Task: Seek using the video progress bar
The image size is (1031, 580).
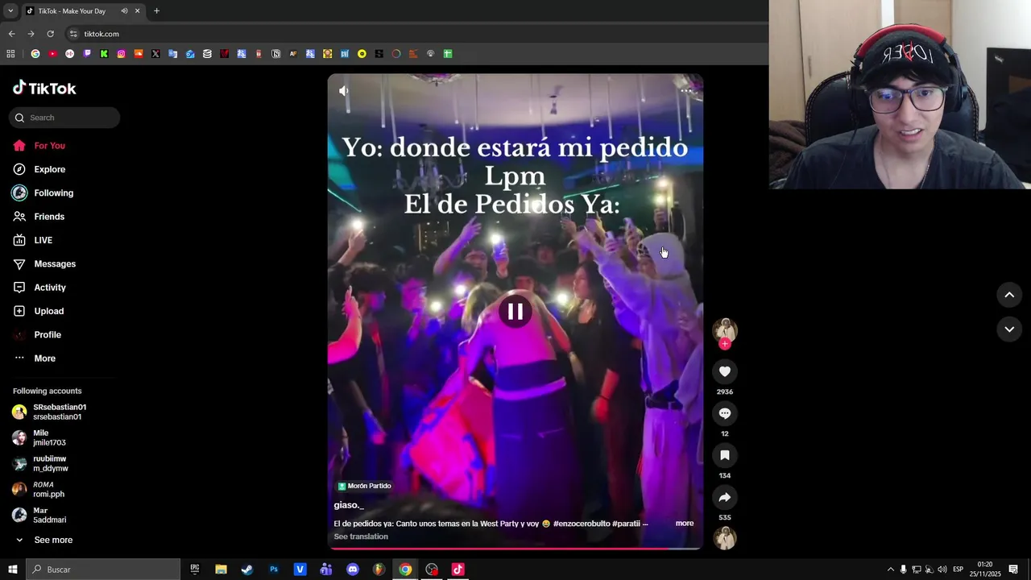Action: click(515, 548)
